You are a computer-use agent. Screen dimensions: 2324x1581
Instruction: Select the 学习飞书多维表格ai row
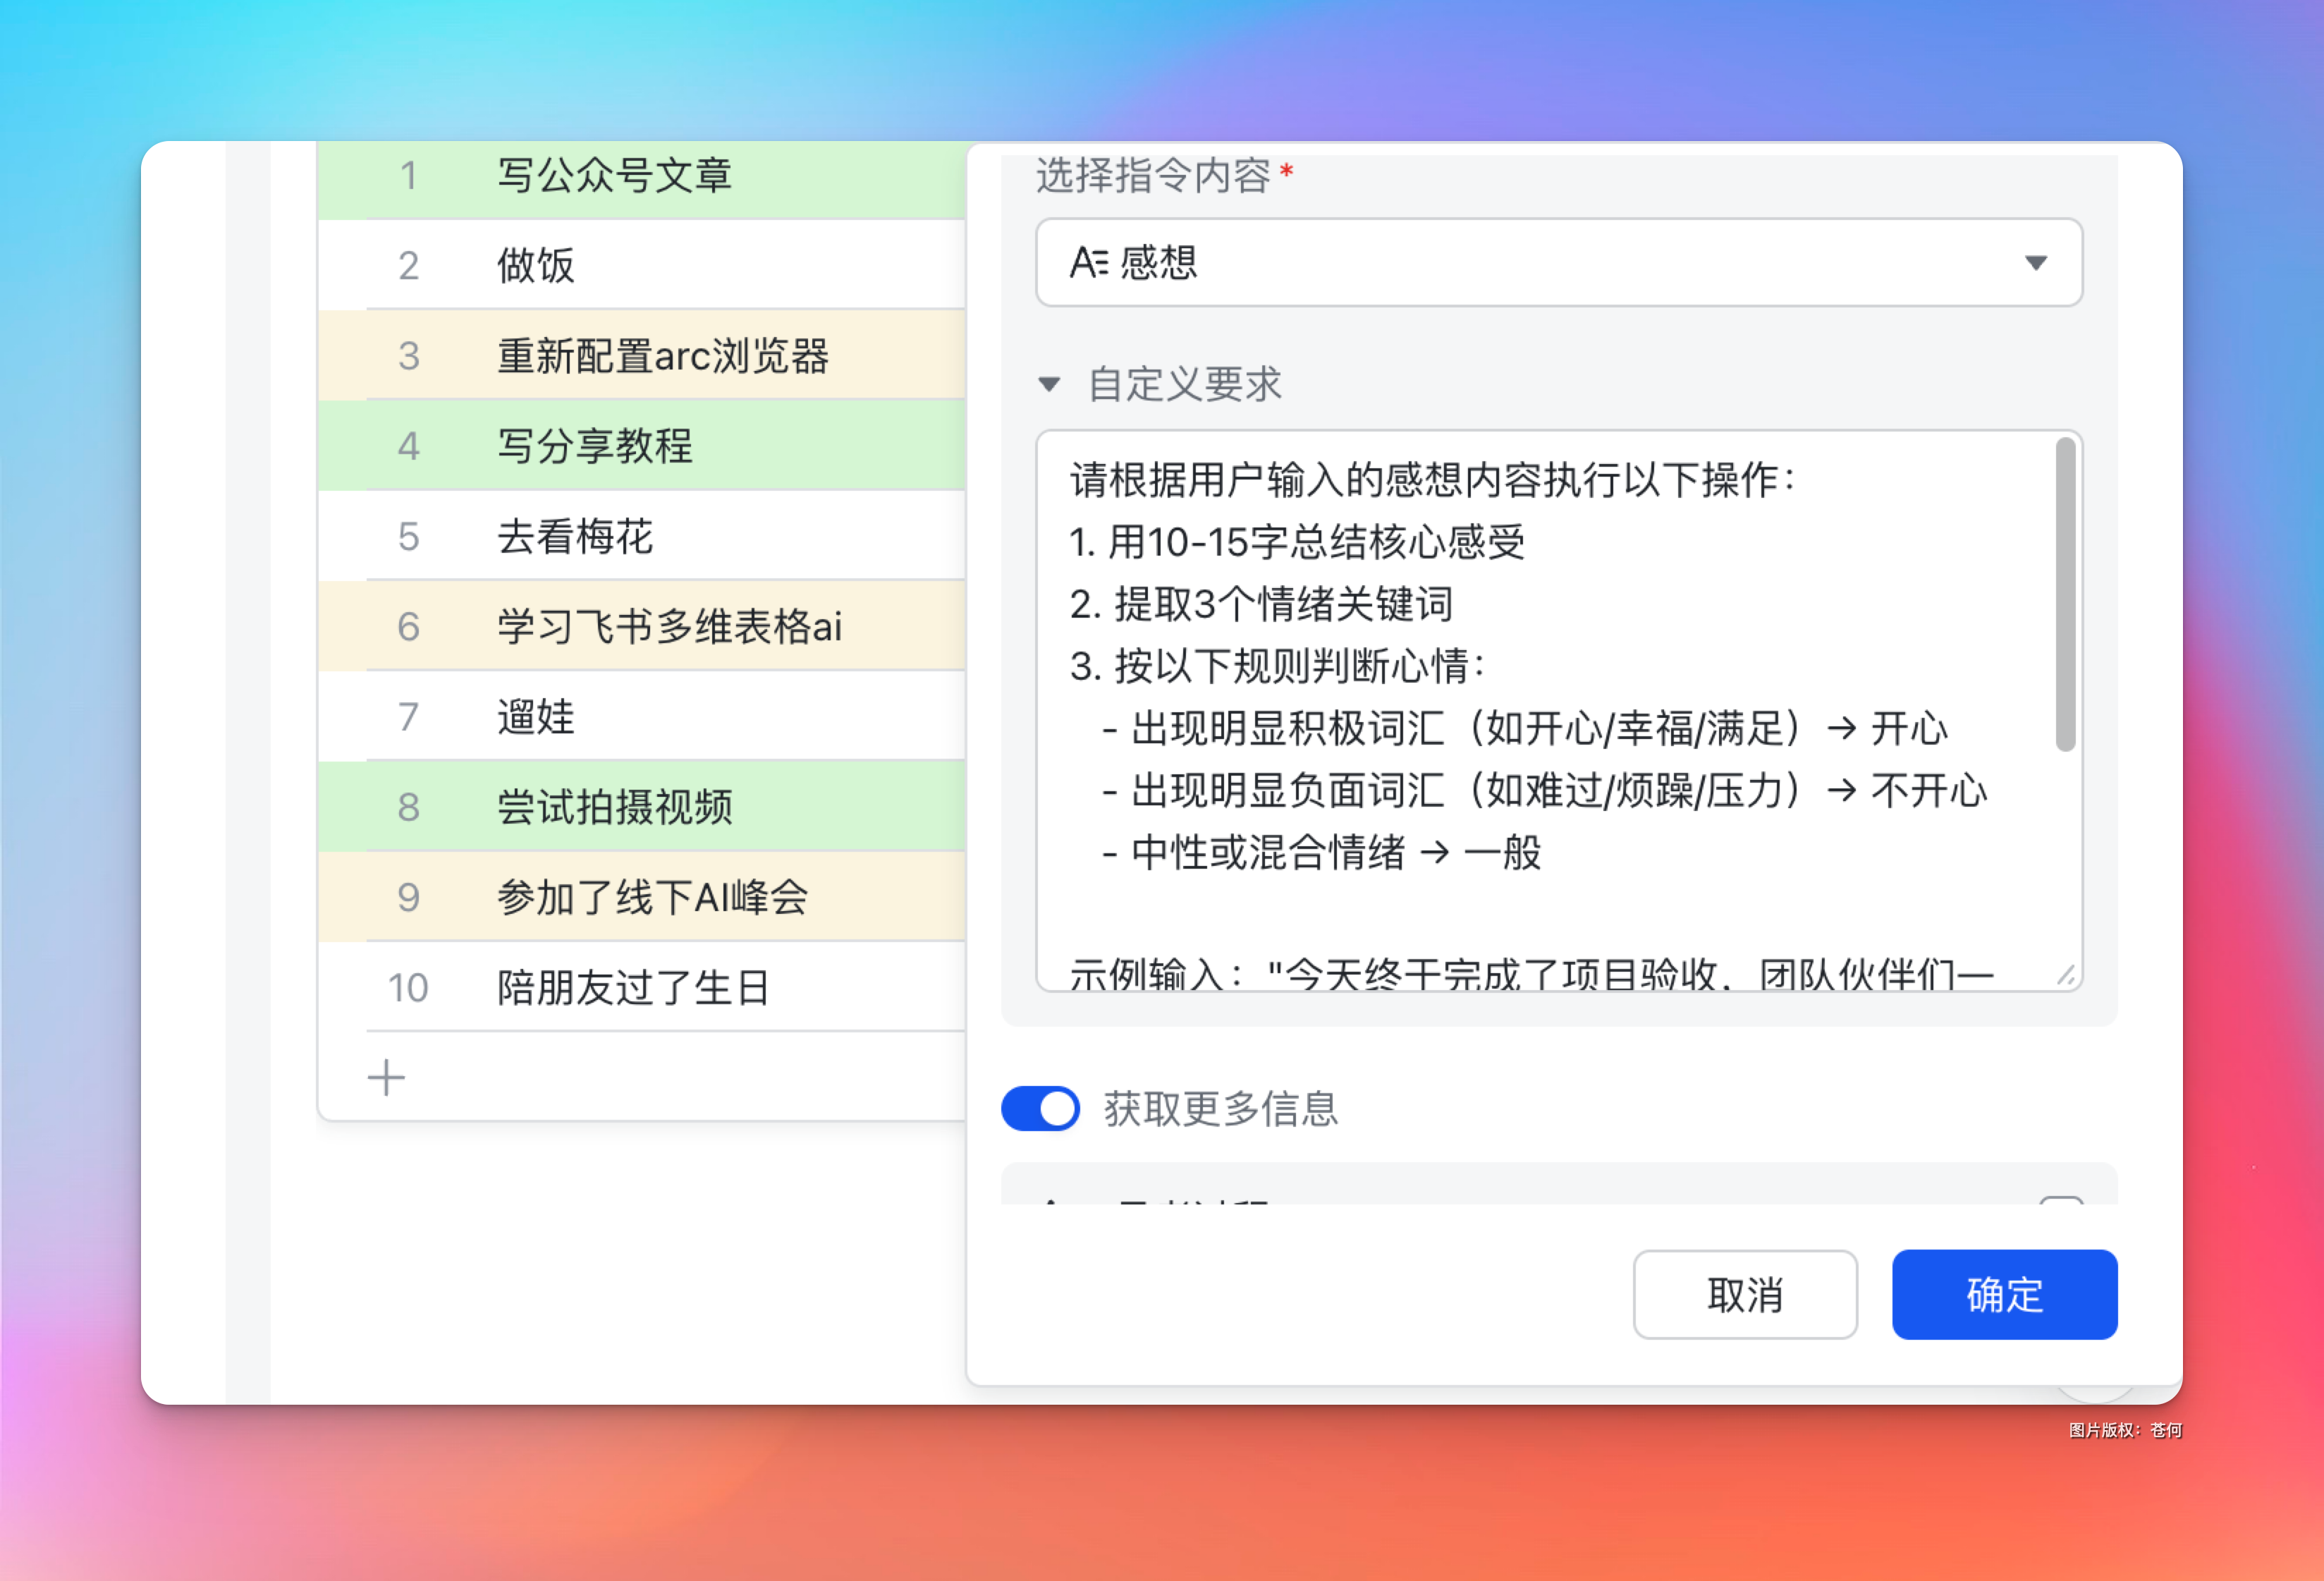pyautogui.click(x=669, y=627)
